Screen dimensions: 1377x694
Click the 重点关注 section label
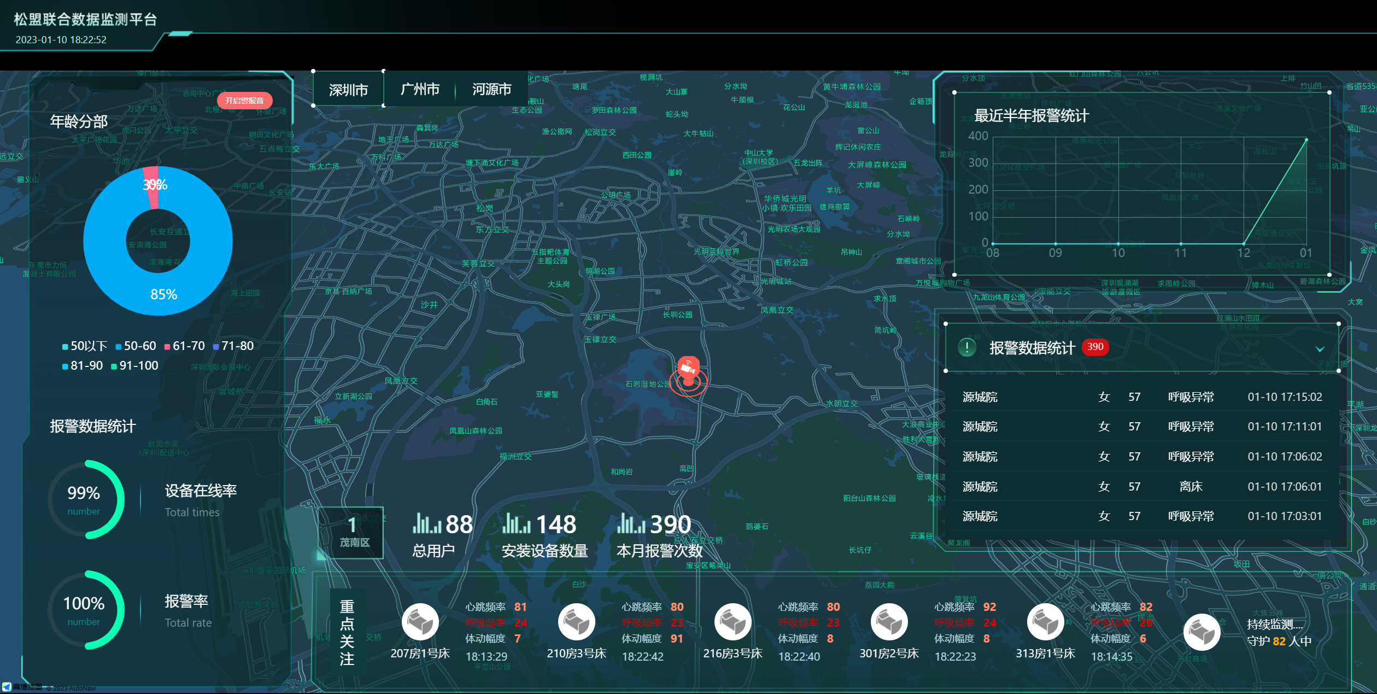[347, 633]
